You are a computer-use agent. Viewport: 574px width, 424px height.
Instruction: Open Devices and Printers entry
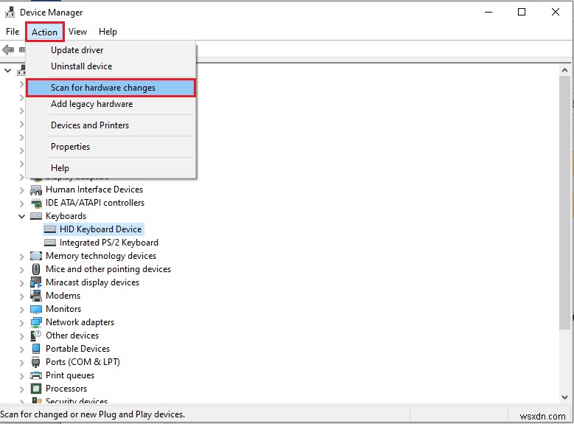click(x=111, y=125)
